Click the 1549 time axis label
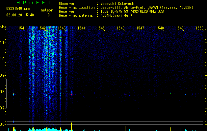The height and width of the screenshot is (131, 207). 180,28
